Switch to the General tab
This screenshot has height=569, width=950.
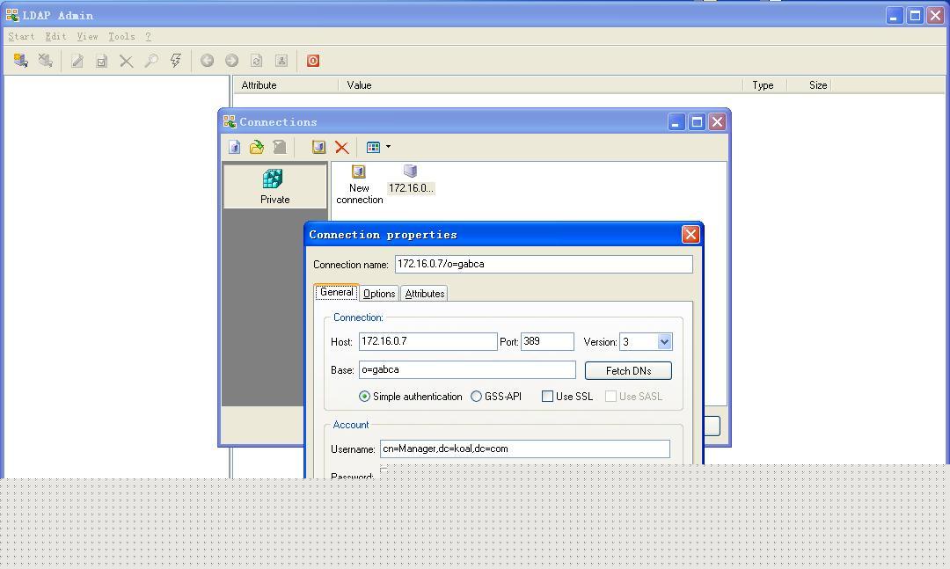pyautogui.click(x=336, y=292)
